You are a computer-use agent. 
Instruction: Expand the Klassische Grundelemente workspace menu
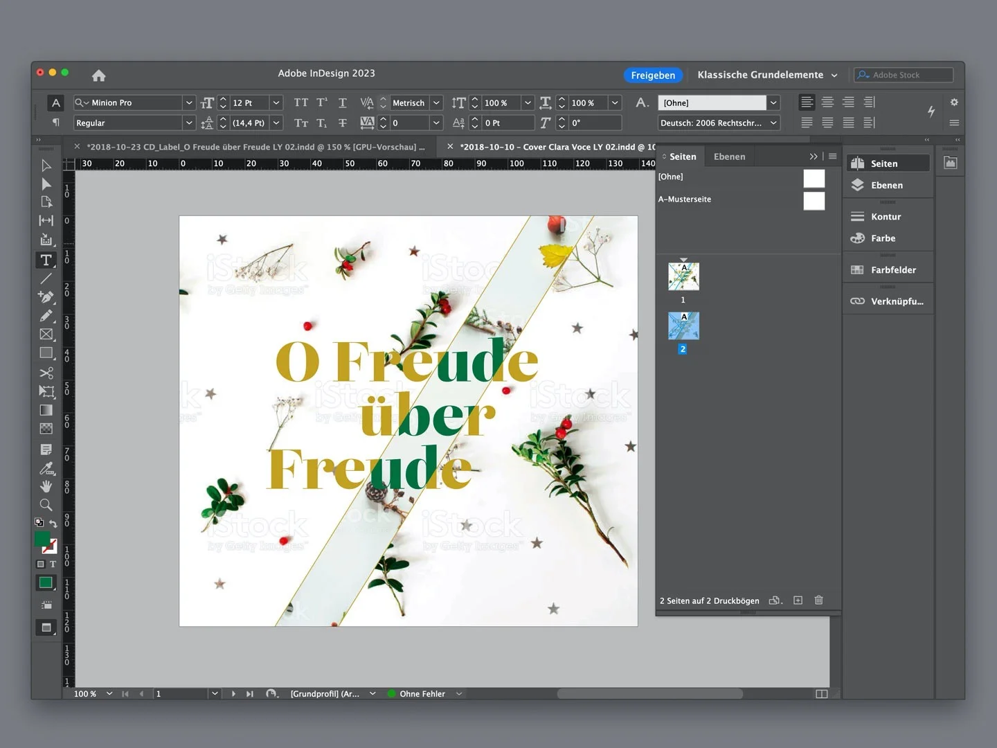pyautogui.click(x=767, y=75)
